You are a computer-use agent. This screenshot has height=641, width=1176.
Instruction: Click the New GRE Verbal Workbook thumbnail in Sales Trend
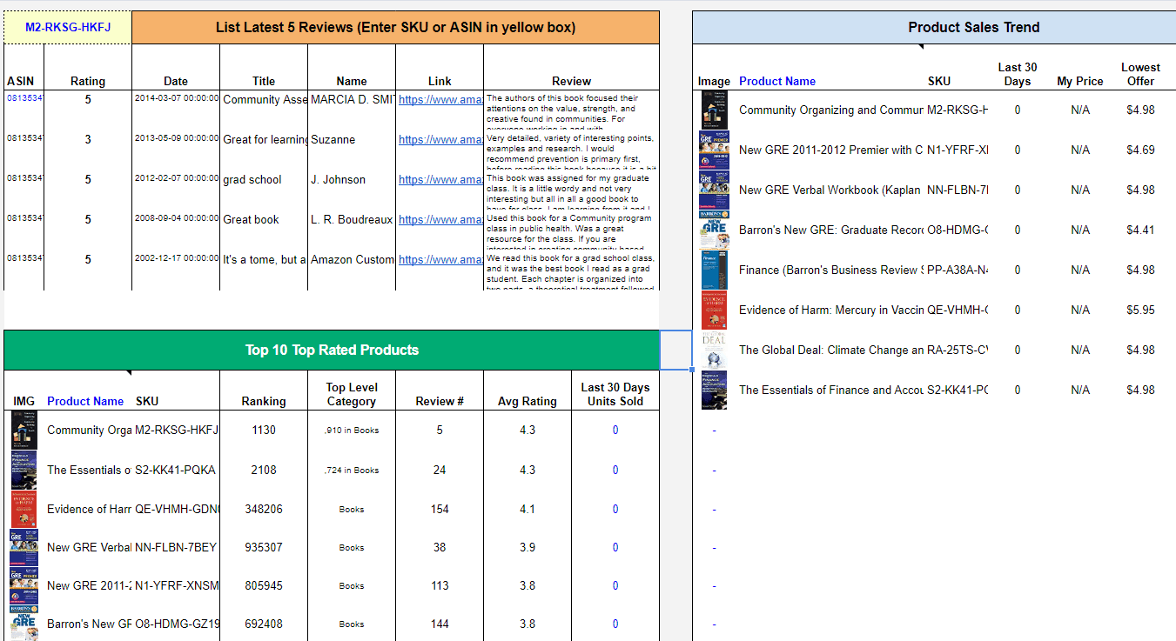(x=714, y=190)
